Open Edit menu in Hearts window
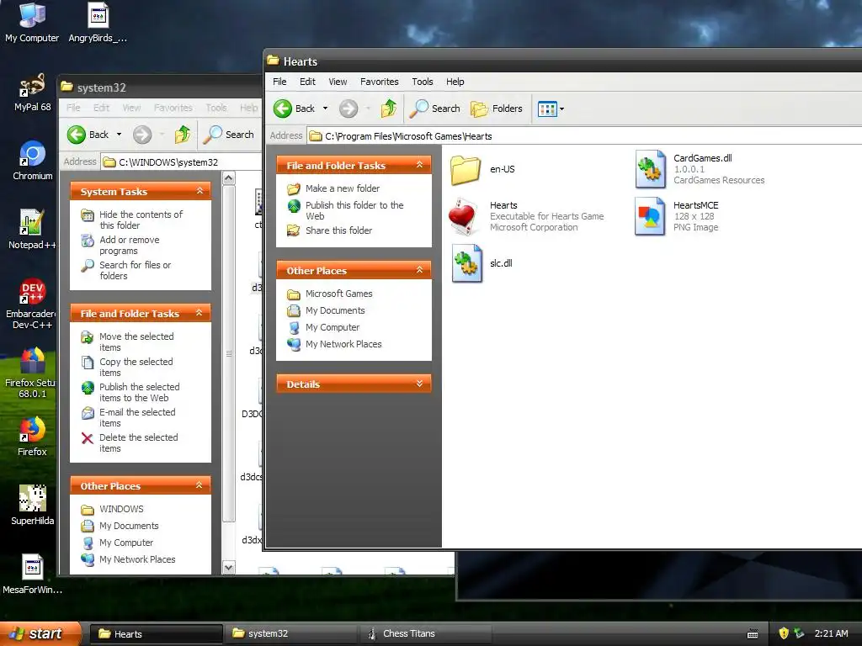 click(x=307, y=82)
